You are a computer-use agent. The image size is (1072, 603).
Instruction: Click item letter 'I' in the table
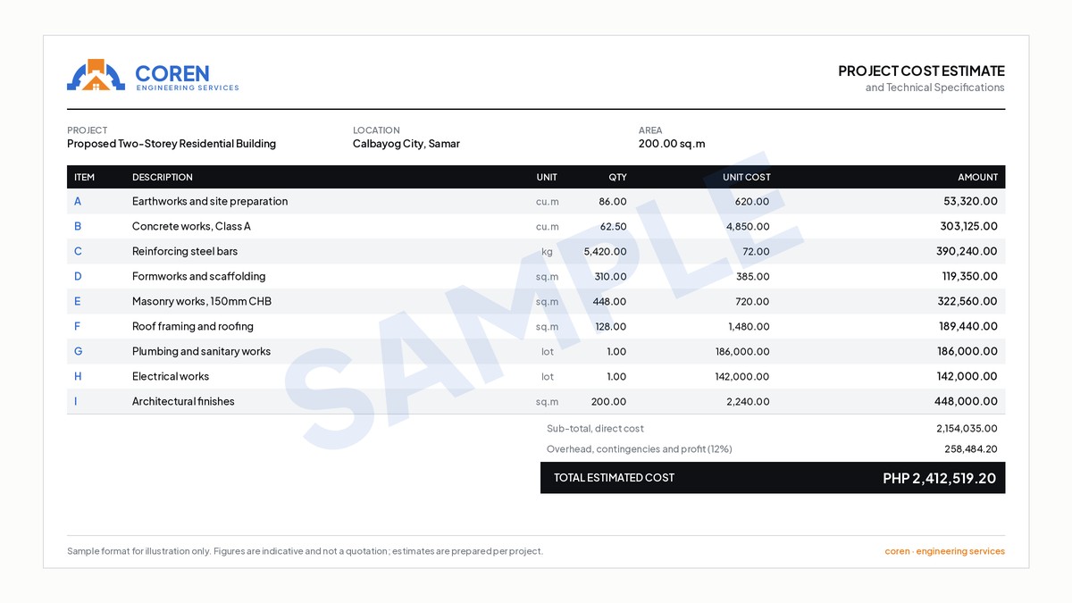pyautogui.click(x=76, y=402)
